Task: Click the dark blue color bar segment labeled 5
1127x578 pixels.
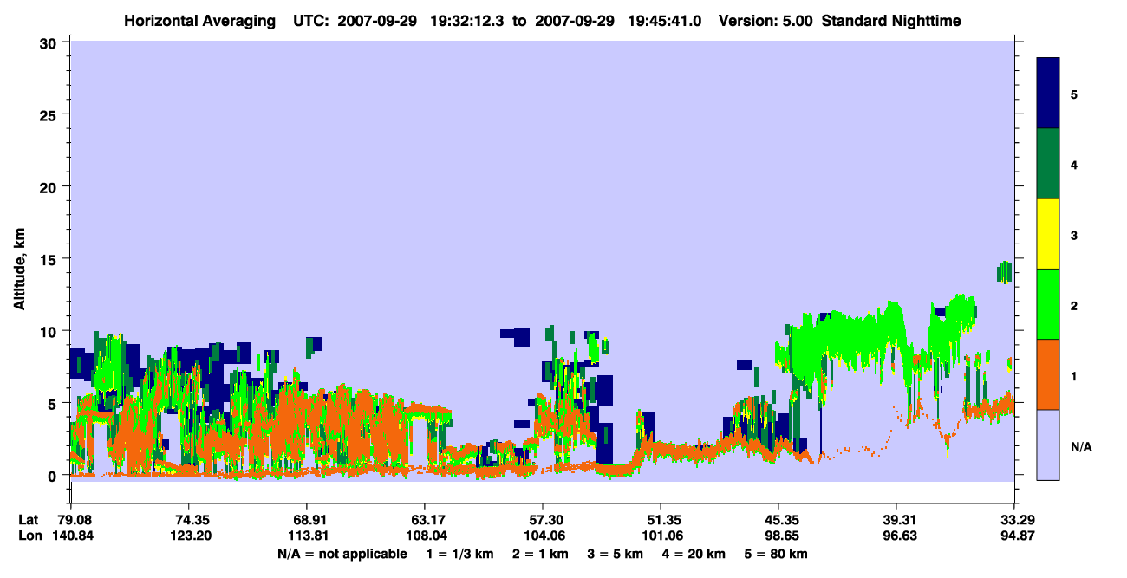Action: (x=1048, y=94)
